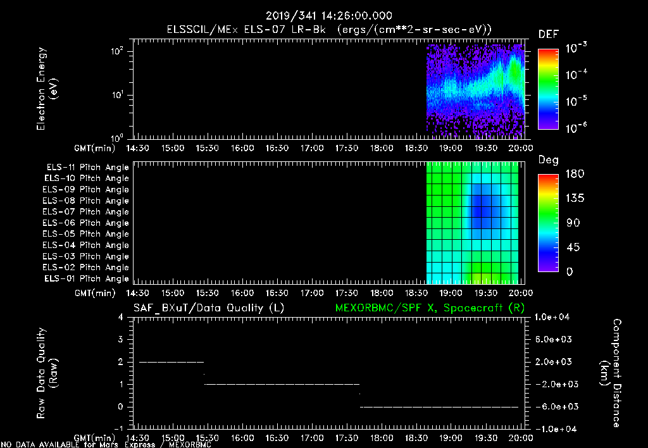Click the 'NO DATA AVAILABLE for Mars Express' message

pos(106,445)
